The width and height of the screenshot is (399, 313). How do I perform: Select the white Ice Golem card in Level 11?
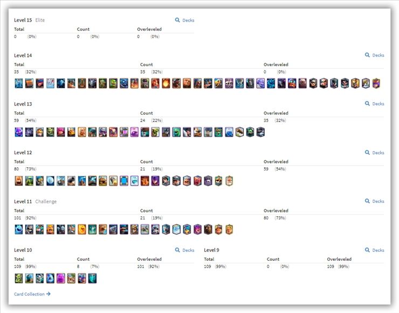click(176, 230)
